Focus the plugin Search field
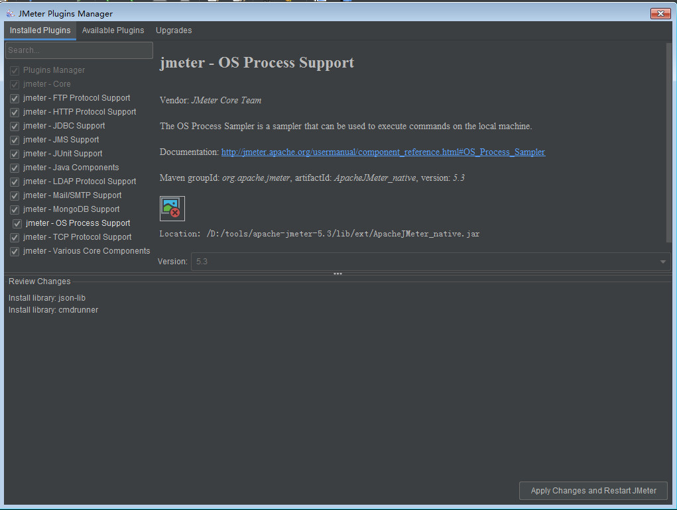Image resolution: width=677 pixels, height=510 pixels. (x=80, y=50)
